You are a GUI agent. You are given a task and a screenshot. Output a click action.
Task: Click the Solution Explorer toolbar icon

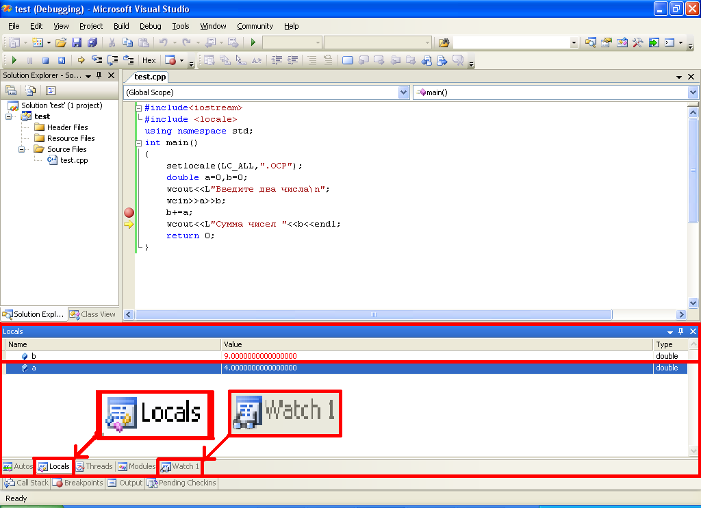click(591, 42)
